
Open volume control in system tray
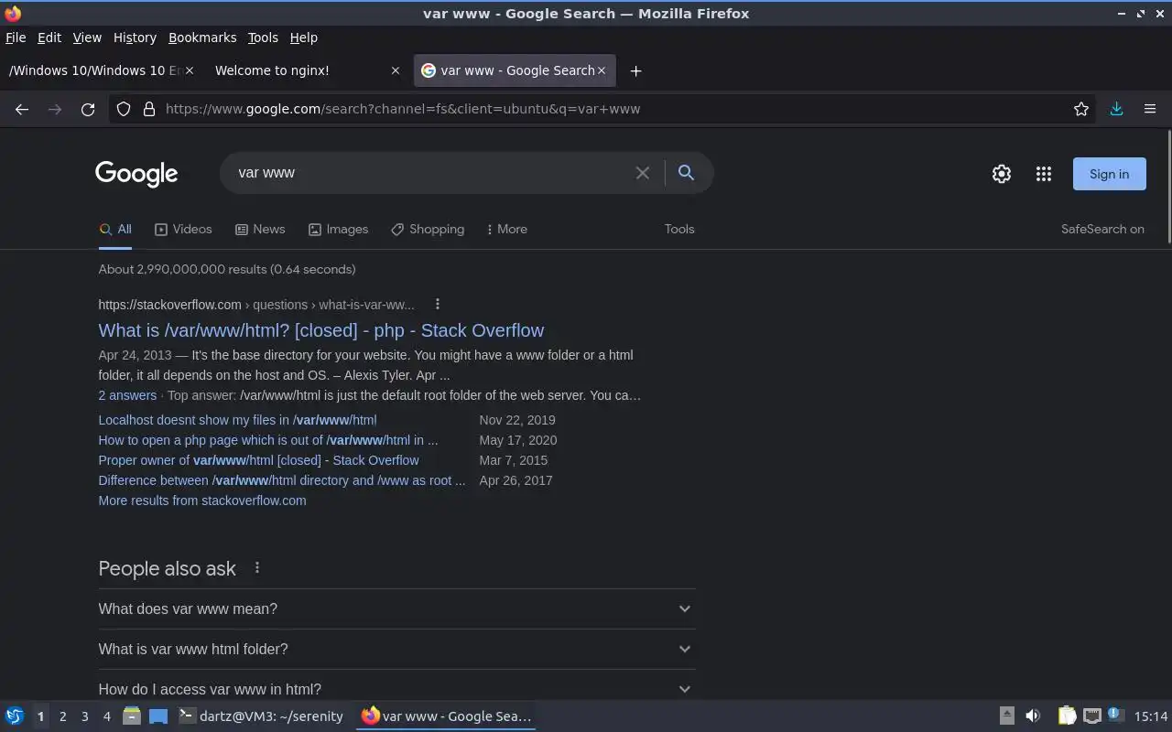pyautogui.click(x=1033, y=716)
